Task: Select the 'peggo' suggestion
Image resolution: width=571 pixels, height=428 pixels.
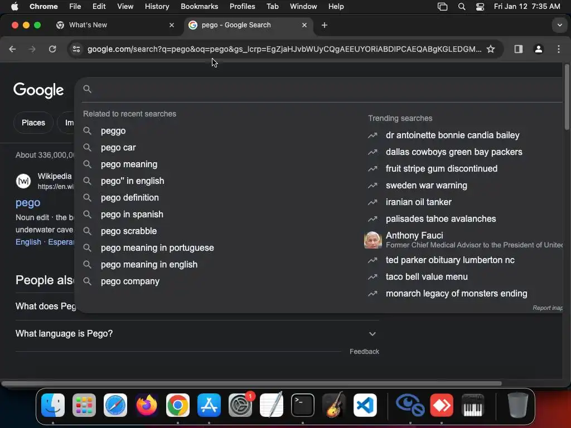Action: tap(215, 130)
